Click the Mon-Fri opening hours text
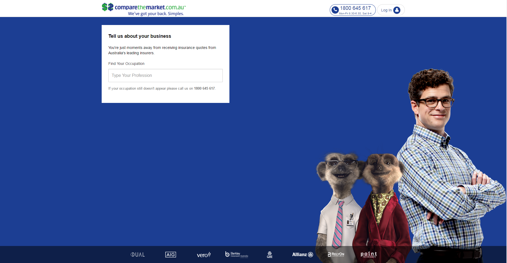Screen dimensions: 507x263 [355, 13]
